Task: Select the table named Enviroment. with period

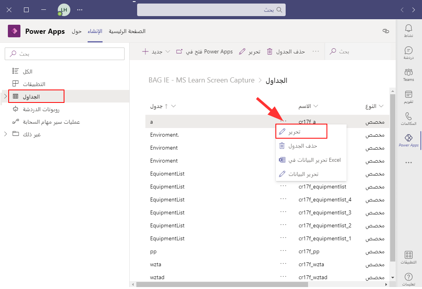Action: click(165, 135)
